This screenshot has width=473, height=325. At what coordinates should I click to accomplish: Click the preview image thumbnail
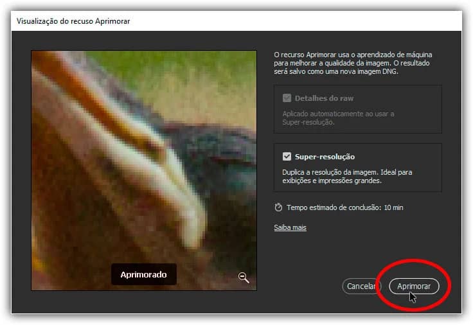[144, 170]
